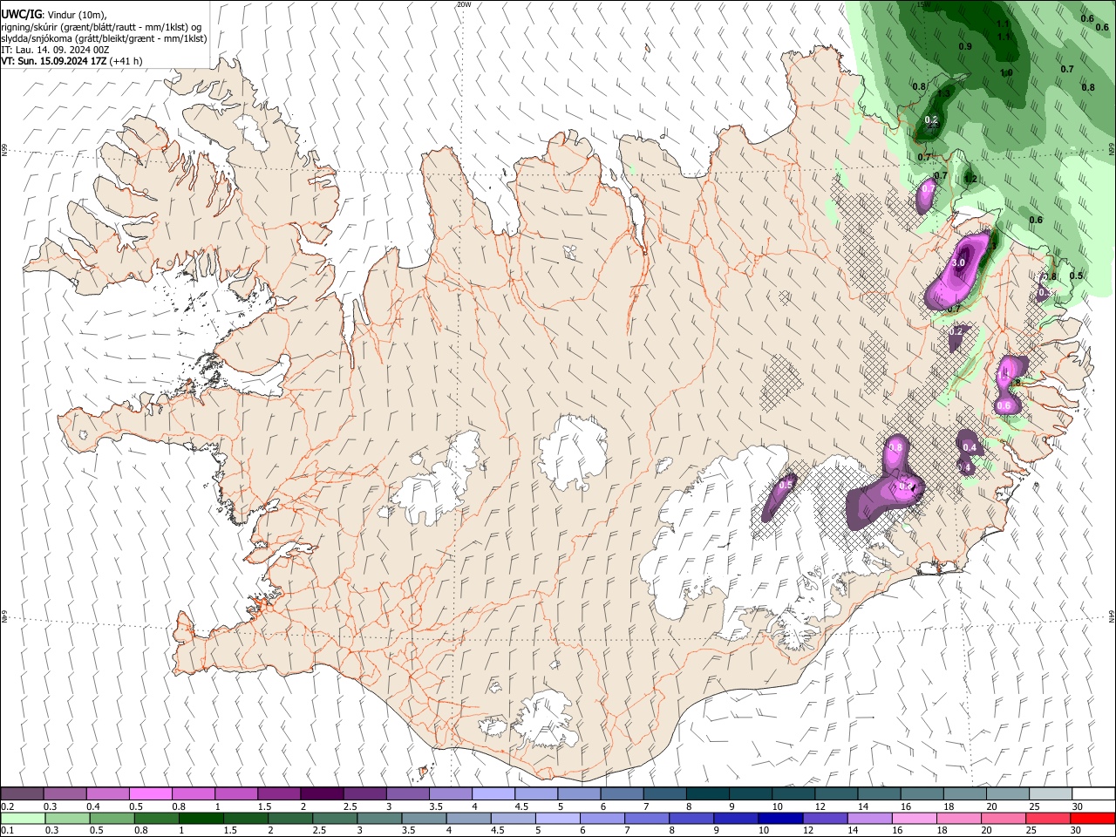This screenshot has width=1116, height=837.
Task: Select the 1.5–2 magenta-purple swatch, upper legend
Action: click(x=279, y=794)
